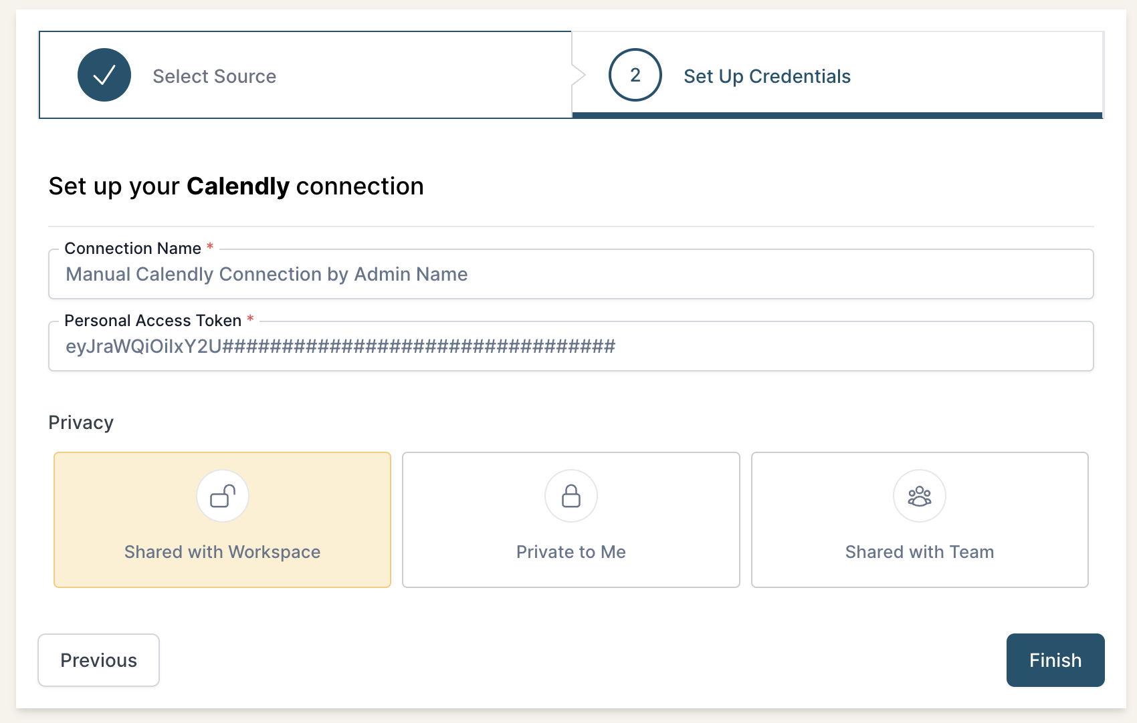The height and width of the screenshot is (723, 1137).
Task: Pick the "Shared with Team" privacy label
Action: (919, 552)
